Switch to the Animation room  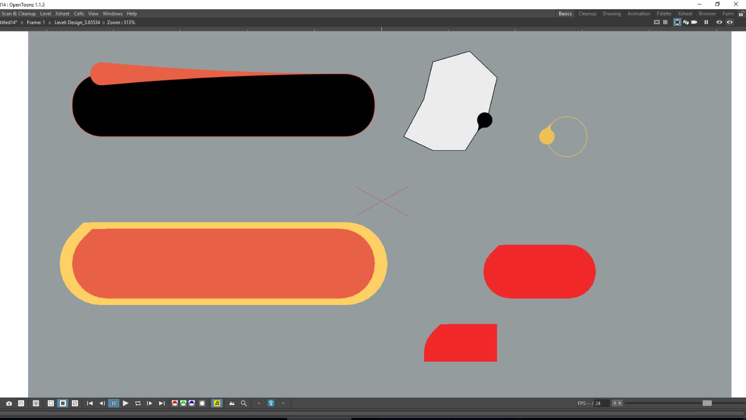click(x=638, y=13)
